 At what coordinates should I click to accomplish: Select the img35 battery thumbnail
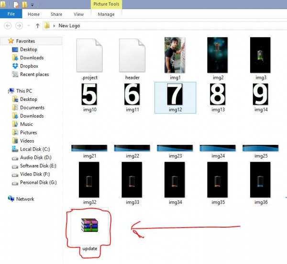coord(218,180)
